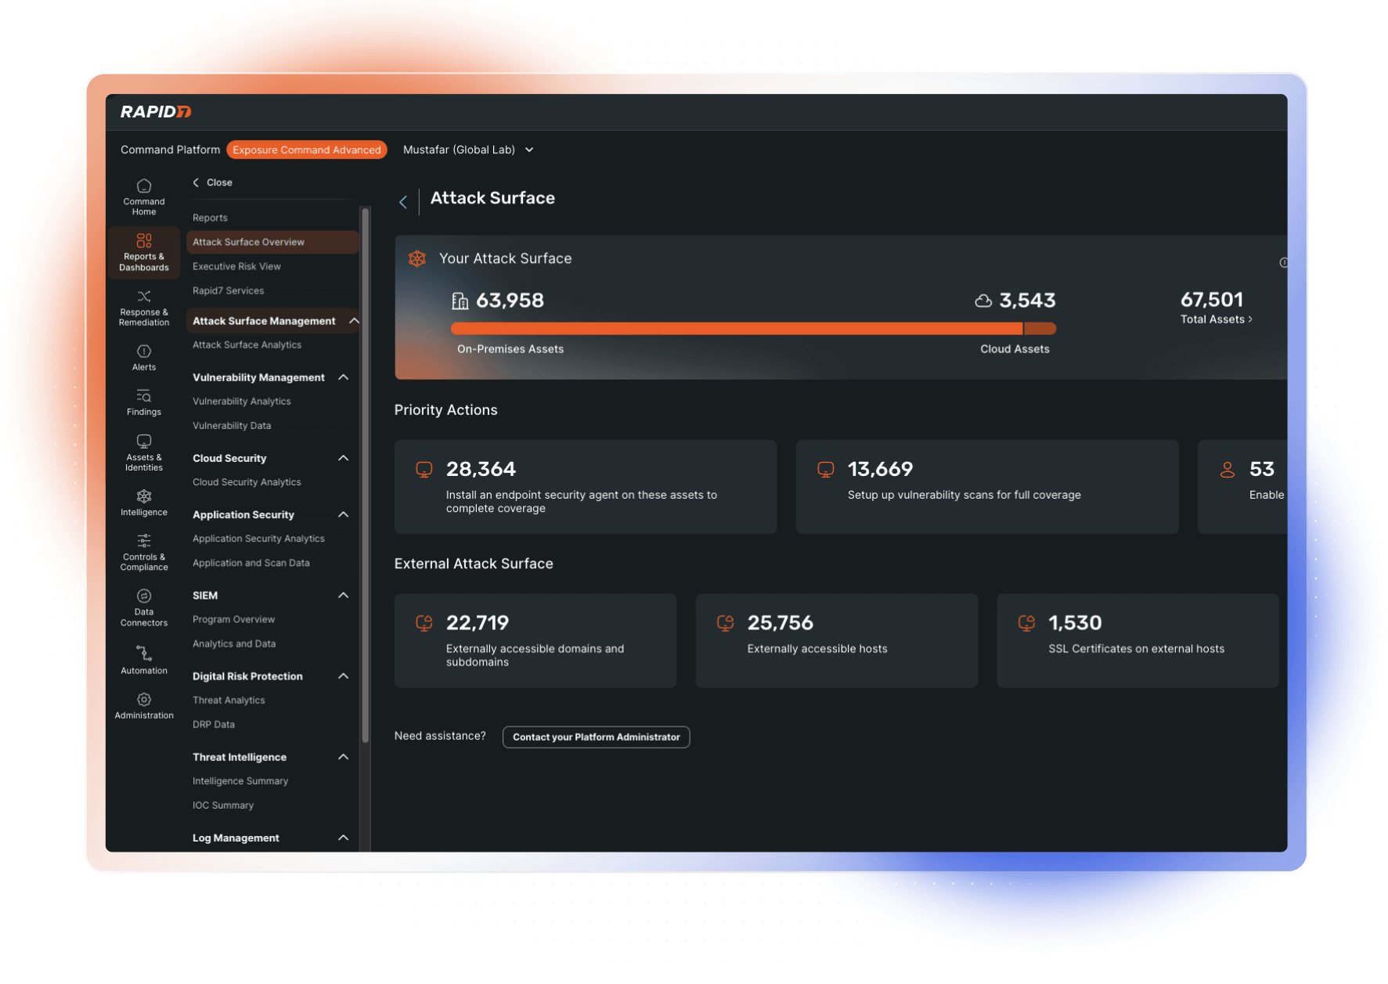Select the Response & Remediation icon
1388x984 pixels.
click(144, 307)
